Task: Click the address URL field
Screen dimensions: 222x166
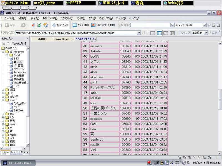Action: [76, 33]
